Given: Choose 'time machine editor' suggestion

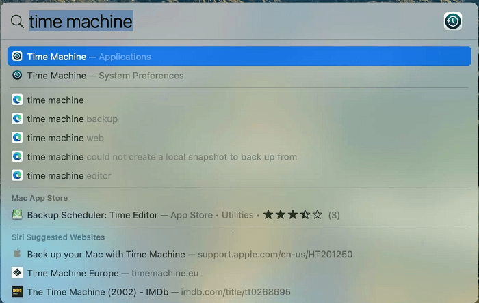Looking at the screenshot, I should (x=239, y=175).
